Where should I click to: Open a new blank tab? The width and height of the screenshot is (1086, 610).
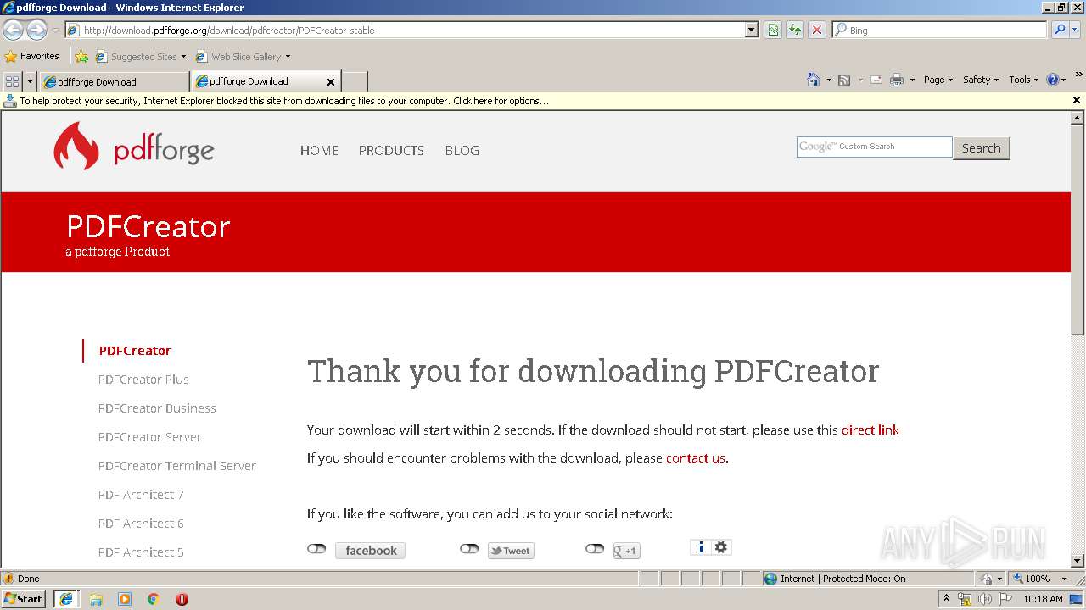[355, 82]
